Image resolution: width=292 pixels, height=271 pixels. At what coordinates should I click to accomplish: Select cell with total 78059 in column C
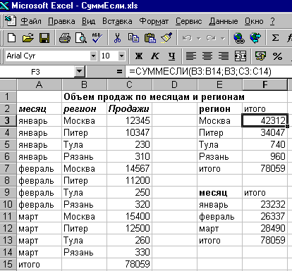coord(129,264)
